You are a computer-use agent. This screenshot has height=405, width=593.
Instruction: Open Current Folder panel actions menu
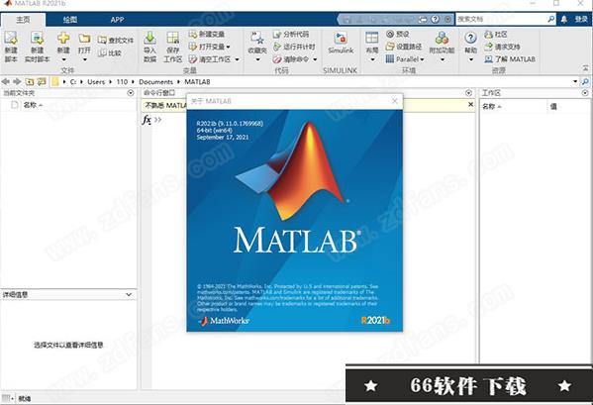131,93
